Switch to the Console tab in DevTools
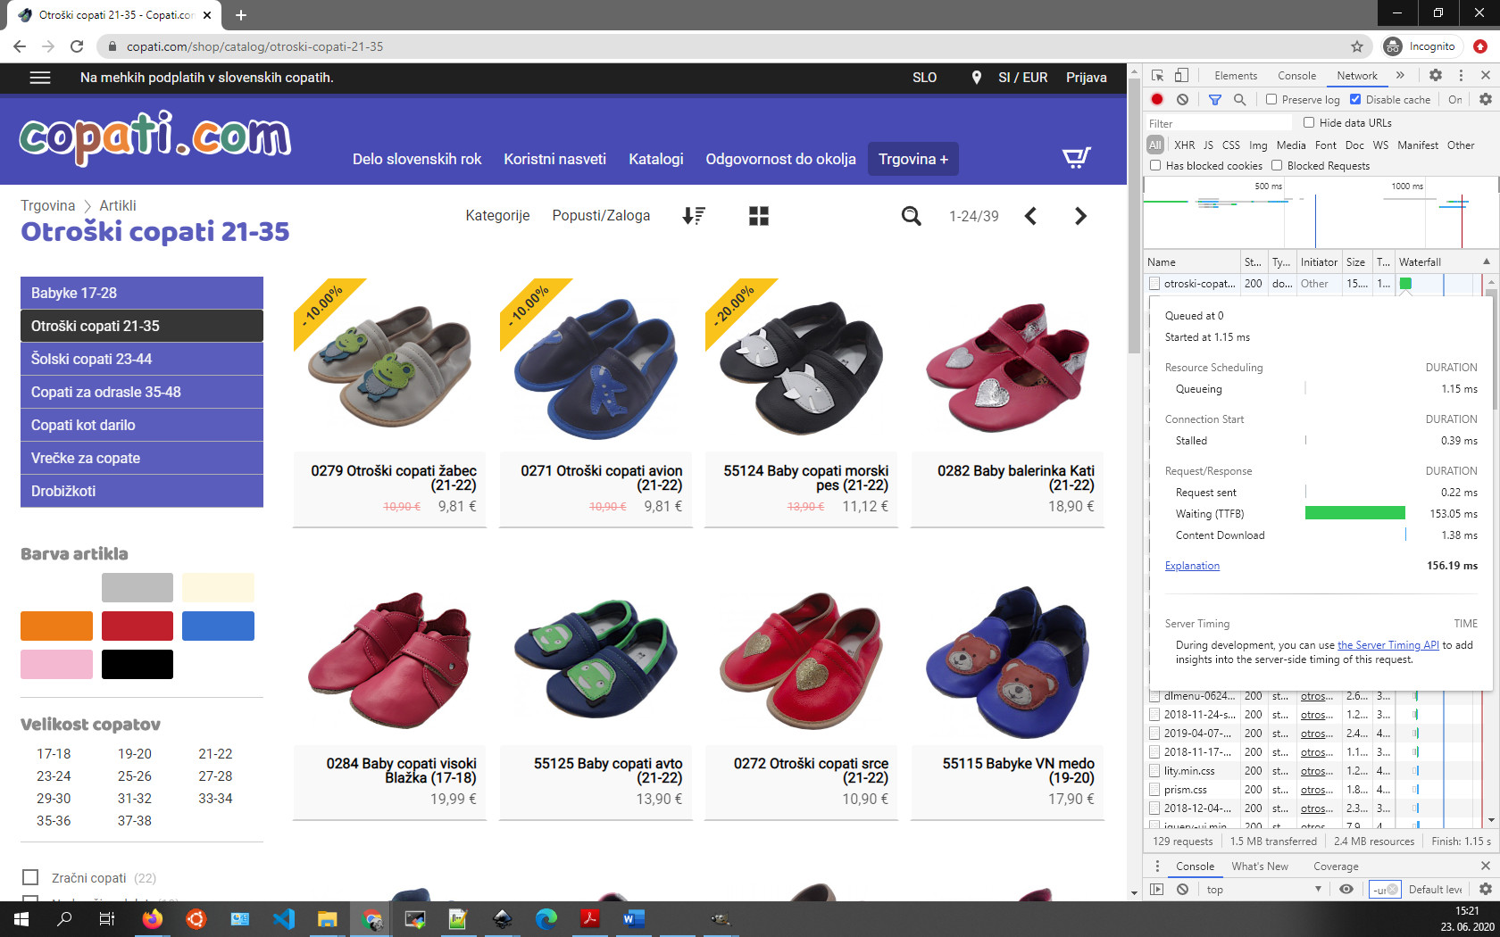Image resolution: width=1500 pixels, height=937 pixels. 1296,76
